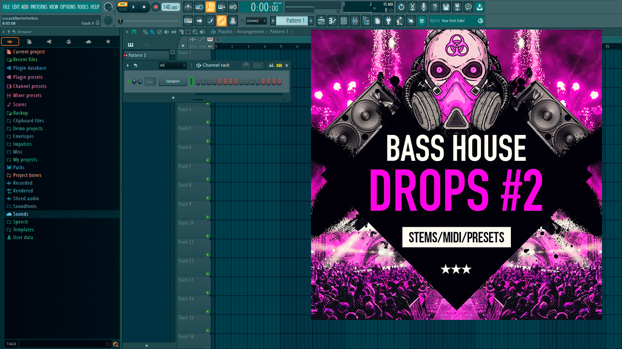Click the render/export as audio icon

click(457, 7)
